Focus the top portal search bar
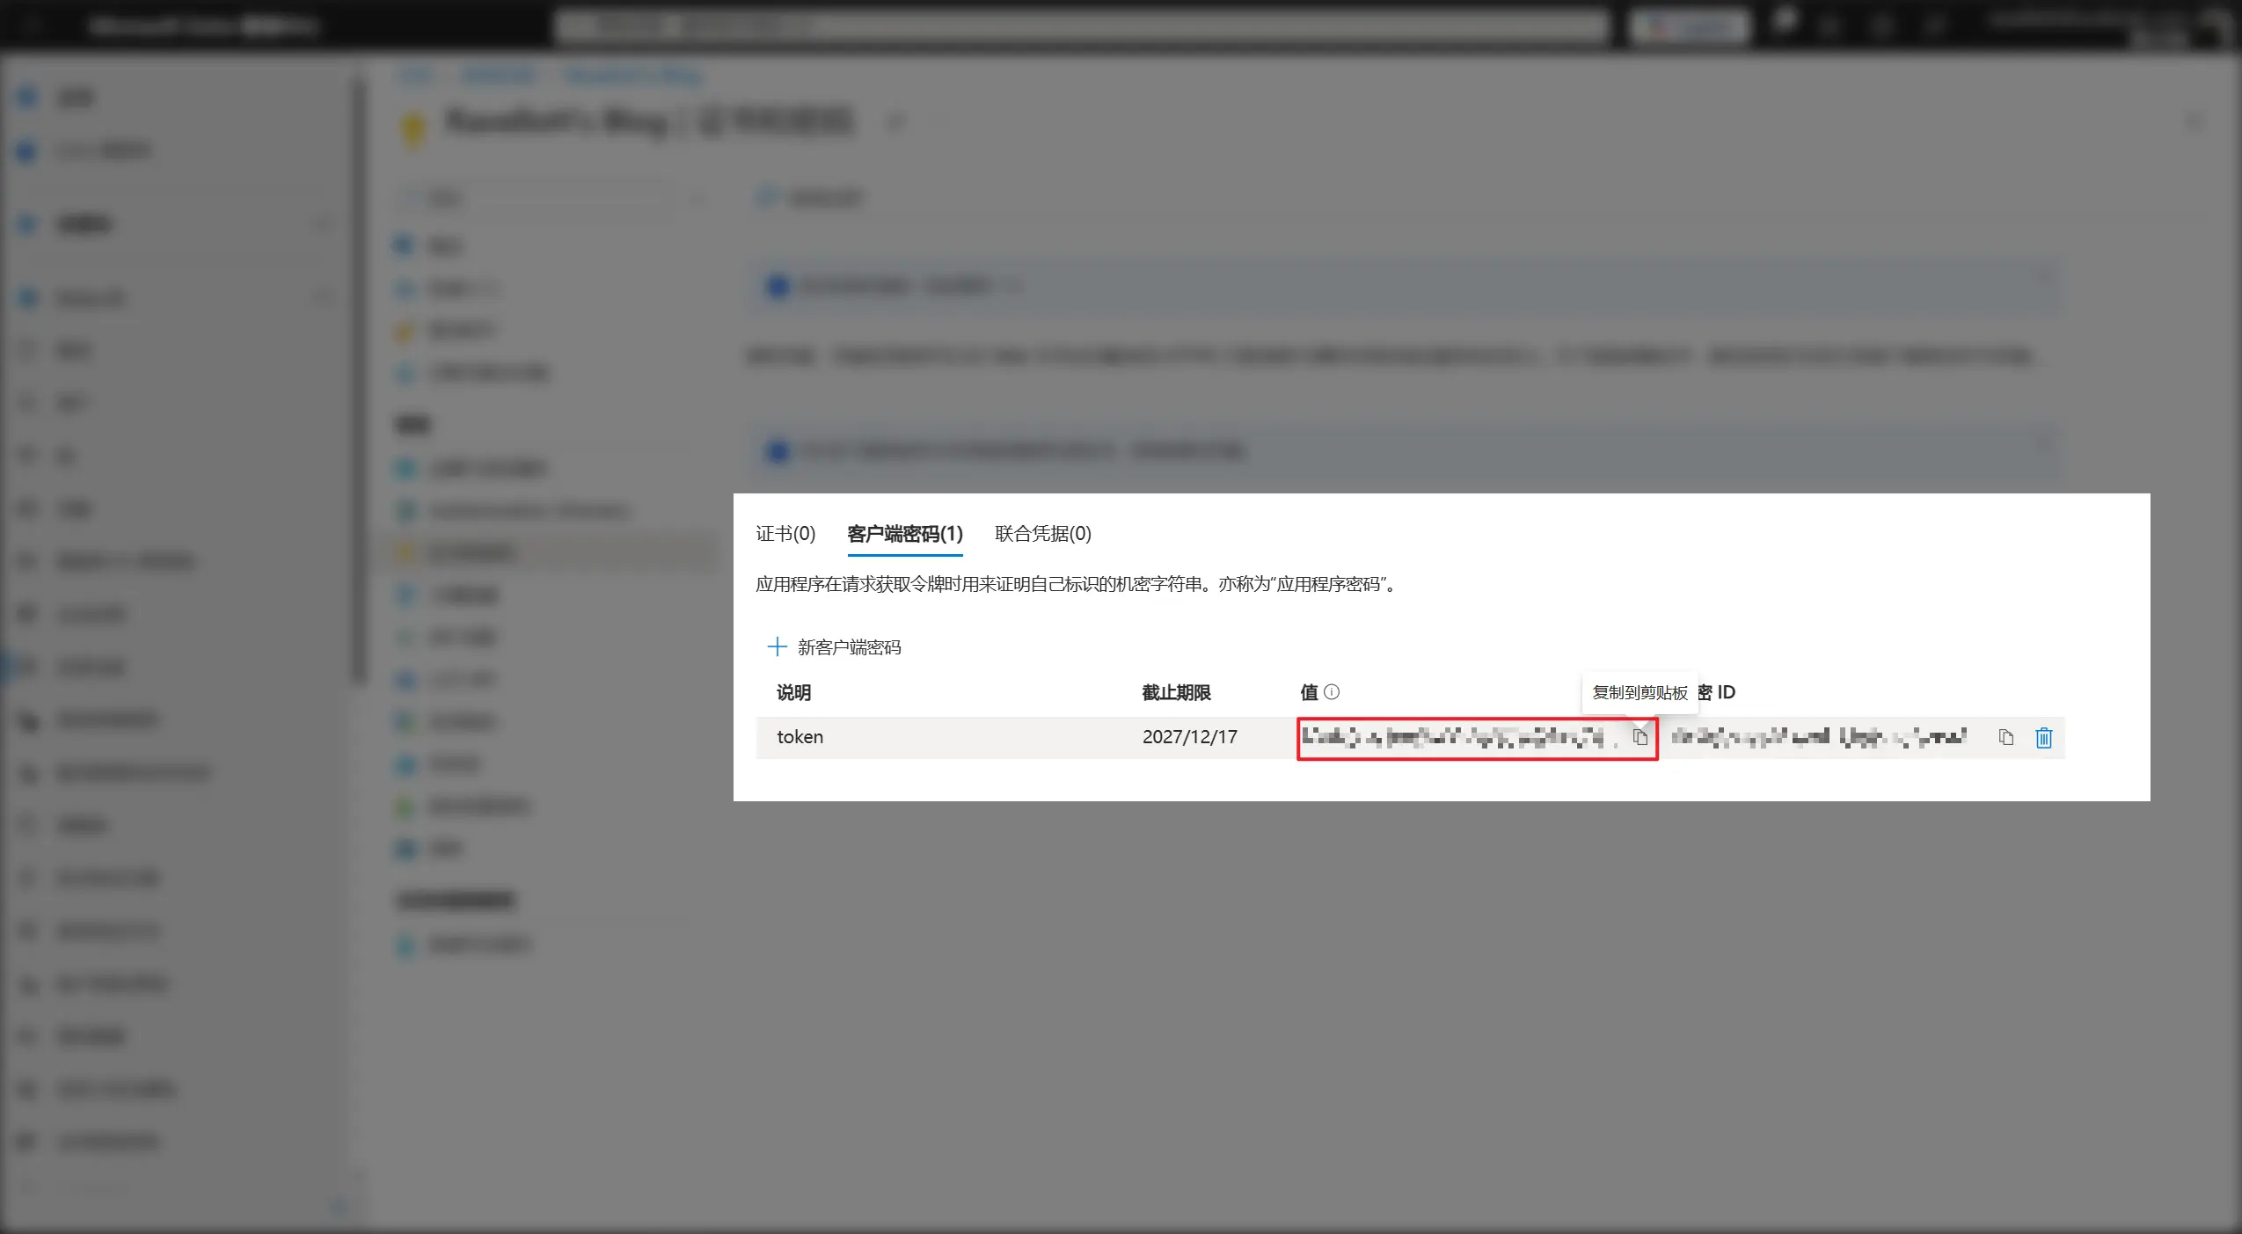The width and height of the screenshot is (2242, 1234). [x=1082, y=26]
